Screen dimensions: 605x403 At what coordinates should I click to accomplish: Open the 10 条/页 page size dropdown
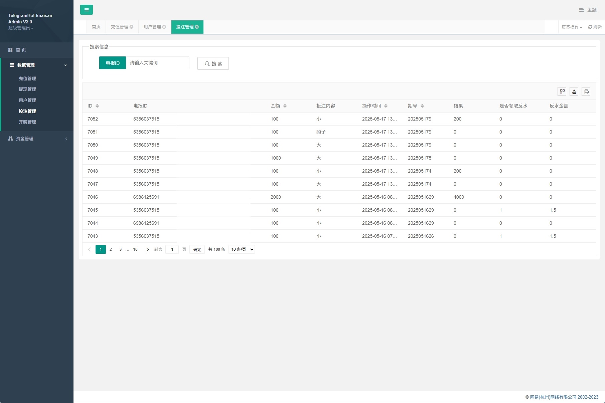pos(242,249)
